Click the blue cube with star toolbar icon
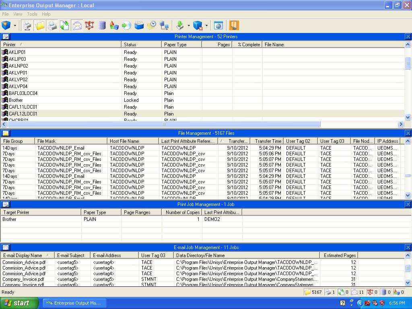412x309 pixels. pos(6,25)
